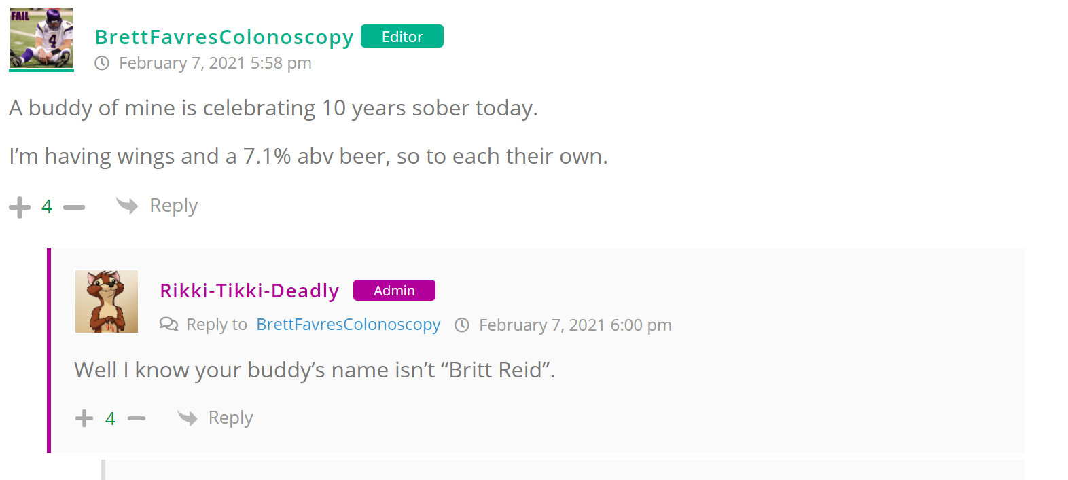Screen dimensions: 1068x480
Task: Click BrettFavresColonoscopy's football player avatar
Action: (41, 39)
